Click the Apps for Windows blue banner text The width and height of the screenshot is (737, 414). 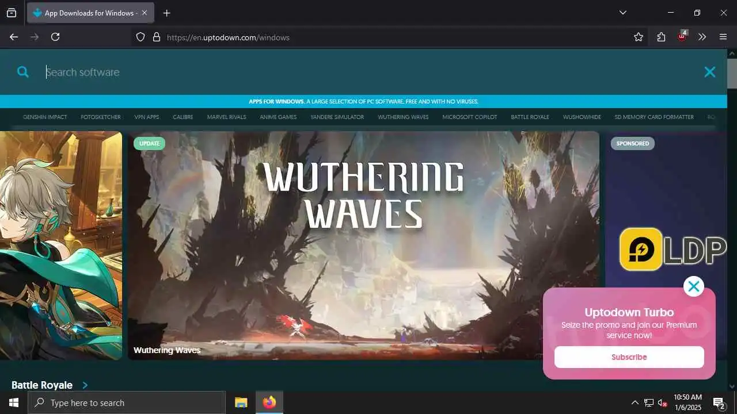coord(363,101)
